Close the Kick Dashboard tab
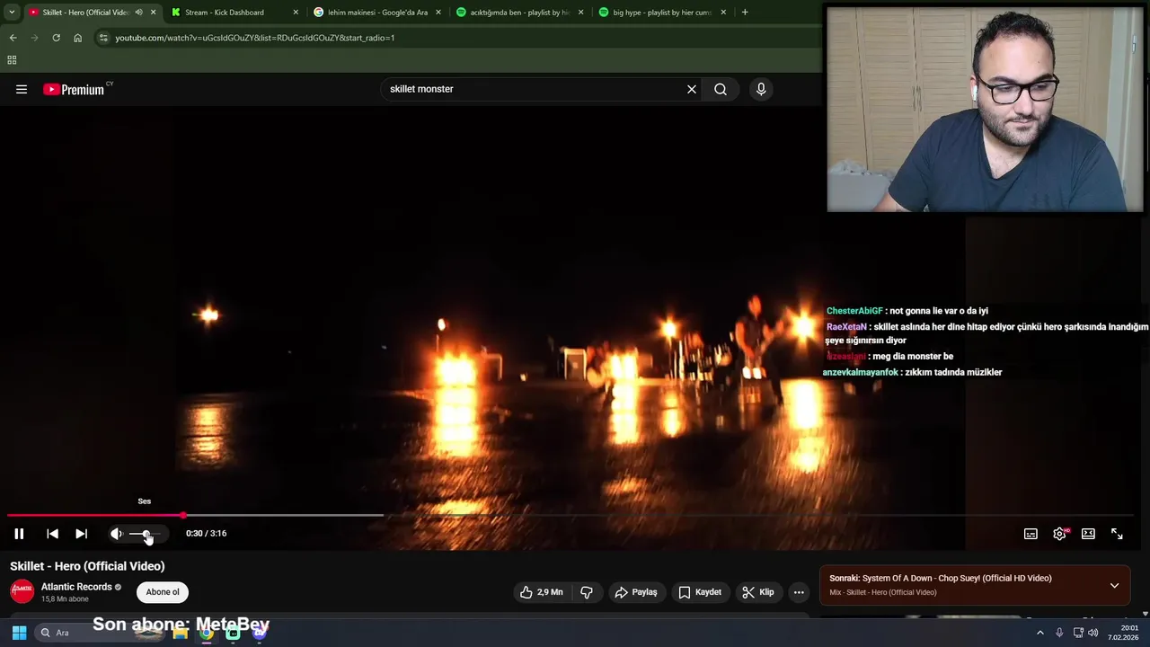 tap(296, 13)
